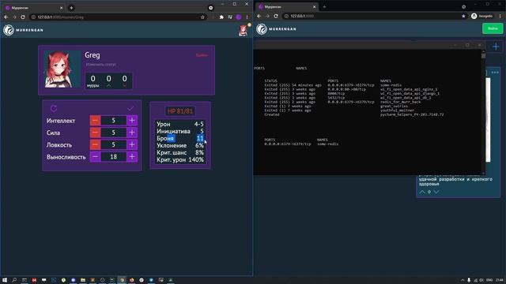The width and height of the screenshot is (506, 284).
Task: Click the Выносливость value field showing 18
Action: pos(114,157)
